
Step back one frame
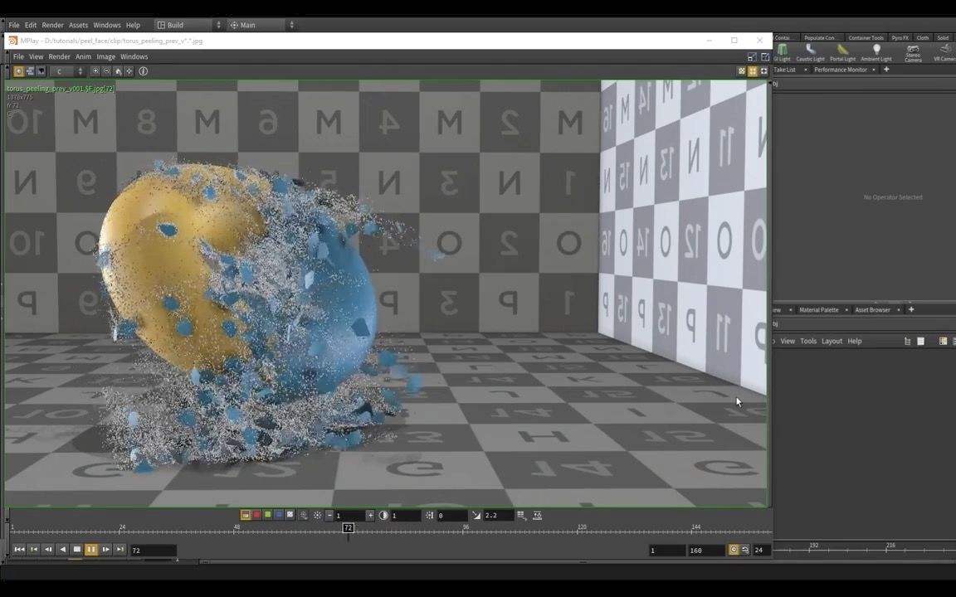48,550
